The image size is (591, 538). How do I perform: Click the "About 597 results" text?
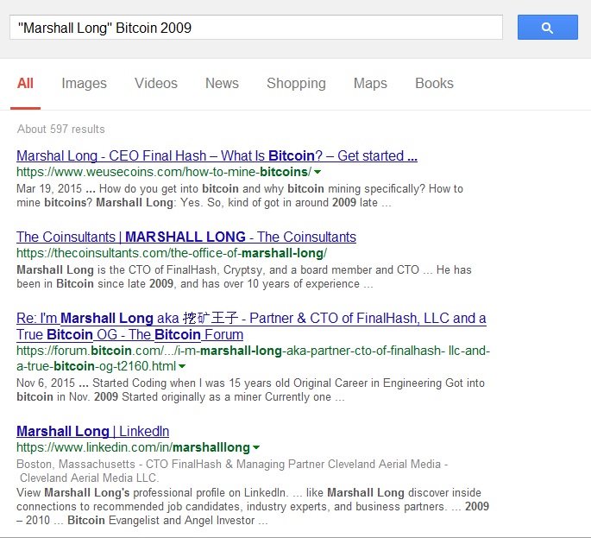(x=60, y=129)
